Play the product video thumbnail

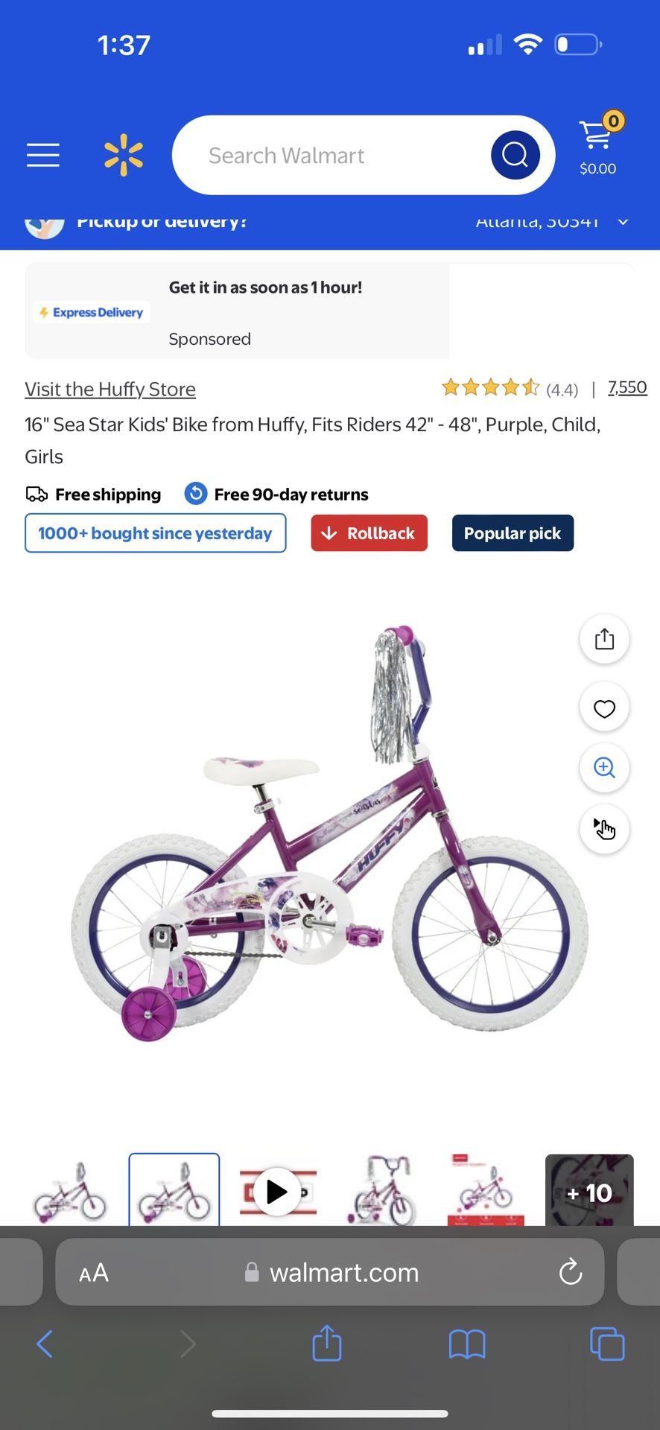277,1192
